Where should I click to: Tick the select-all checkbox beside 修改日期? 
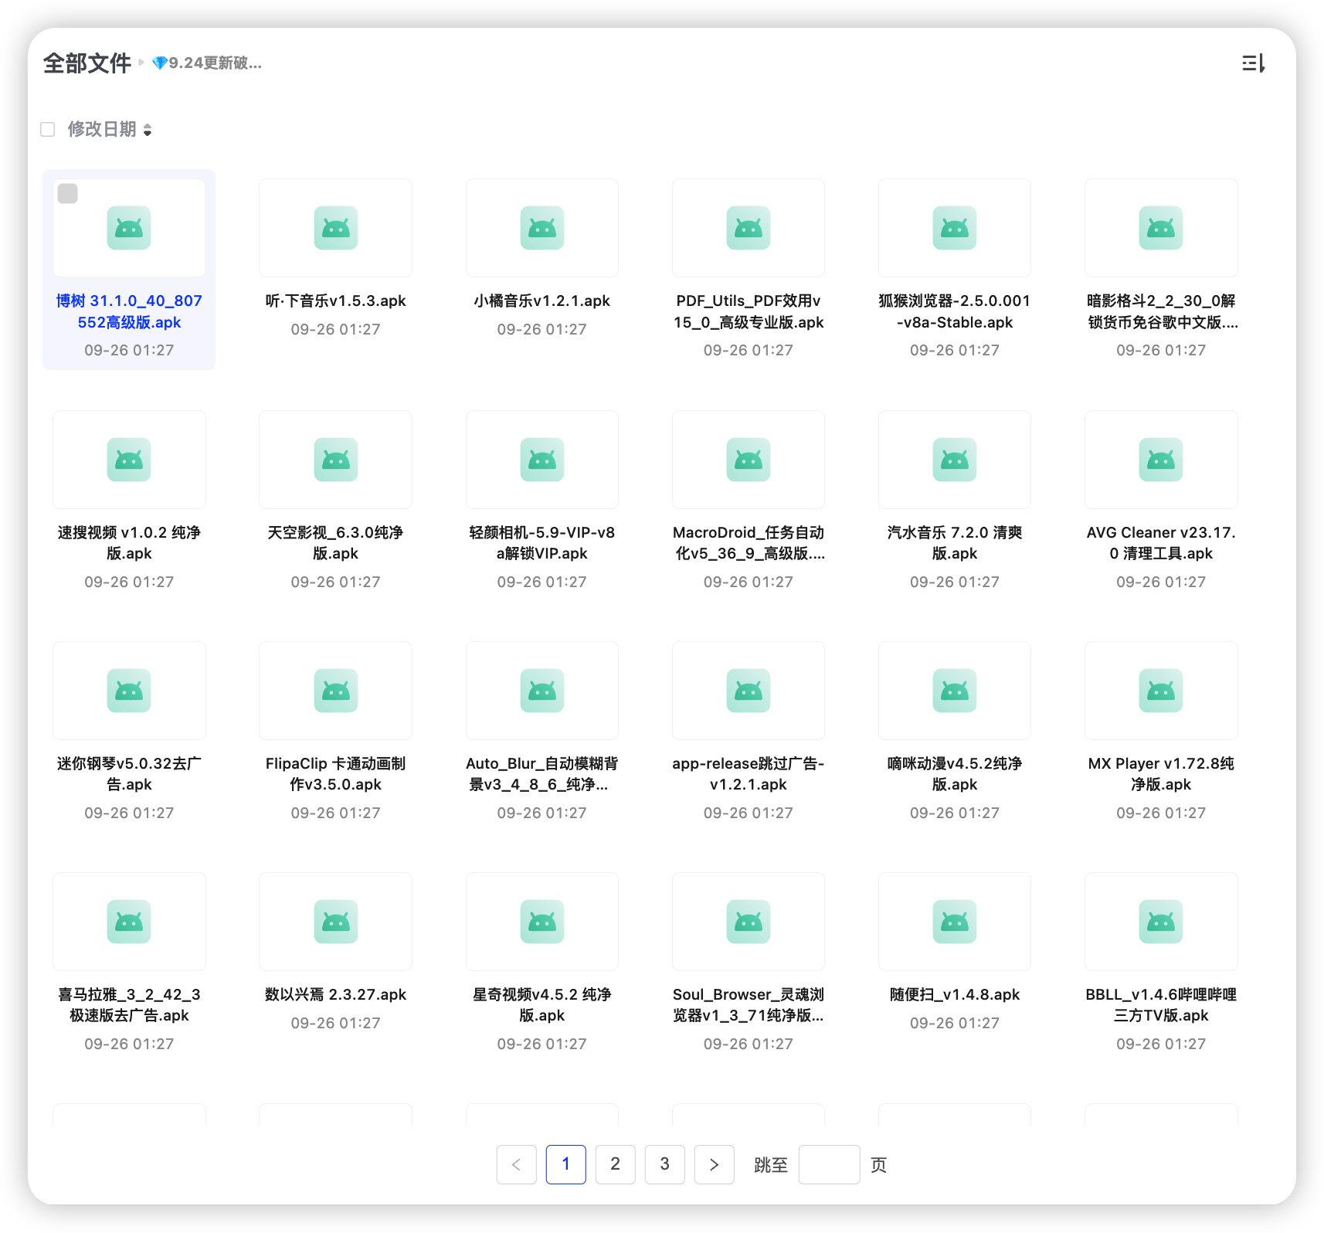48,130
